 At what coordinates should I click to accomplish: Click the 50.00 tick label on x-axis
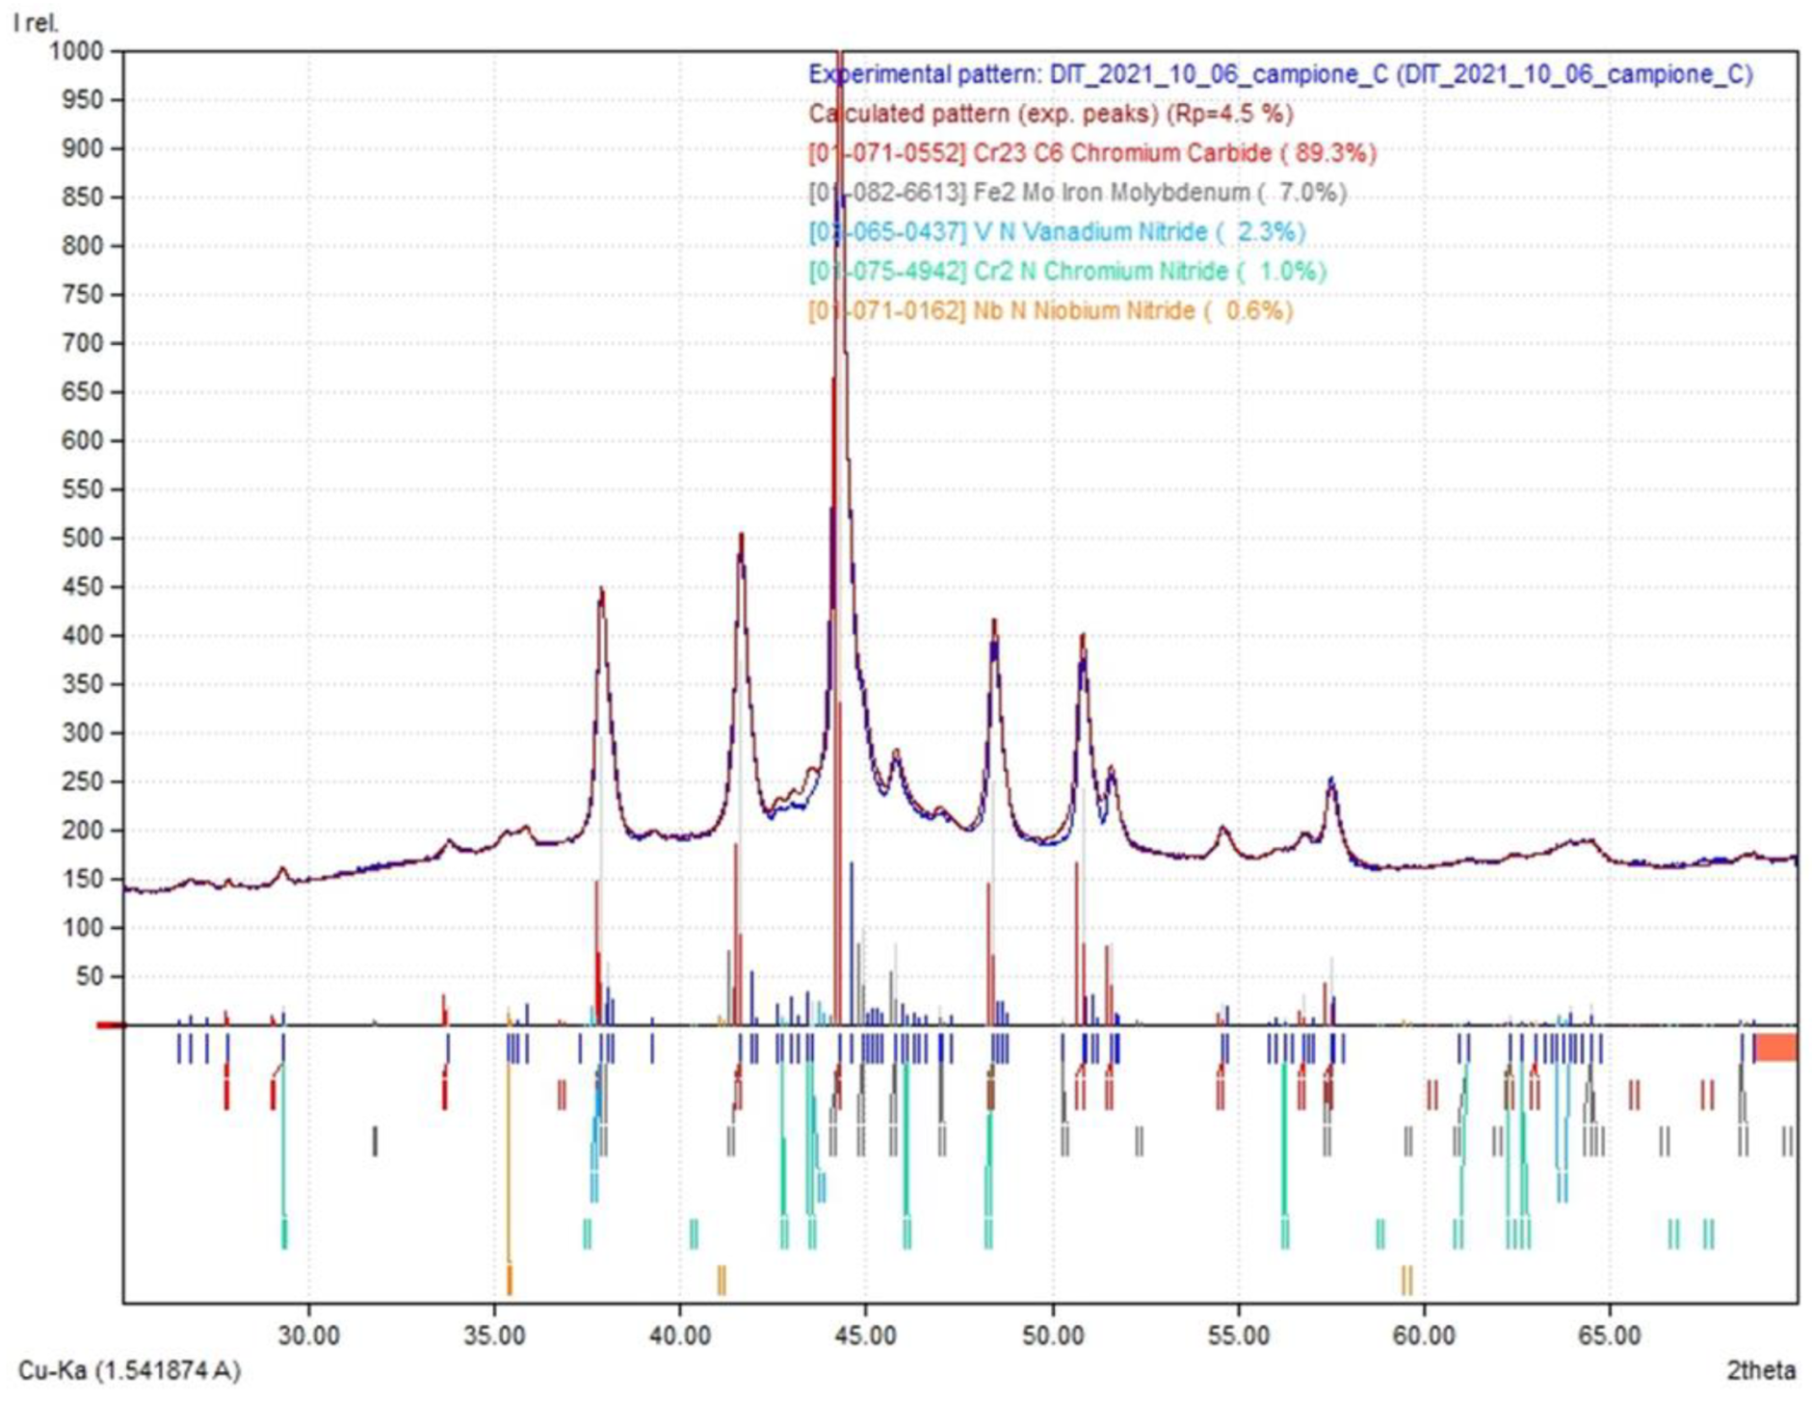1052,1336
